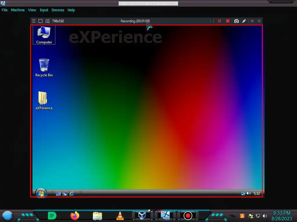
Task: Click the Action Center flag tray icon
Action: click(251, 216)
